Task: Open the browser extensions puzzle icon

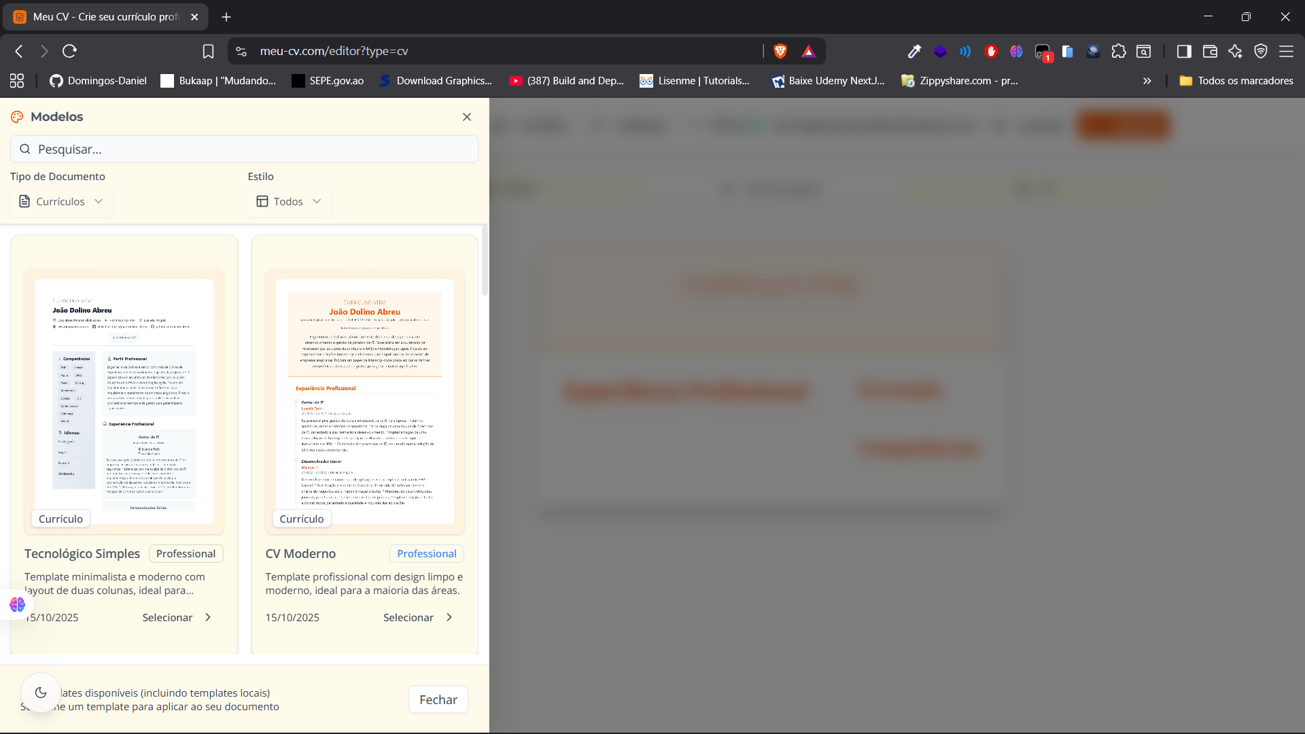Action: tap(1119, 51)
